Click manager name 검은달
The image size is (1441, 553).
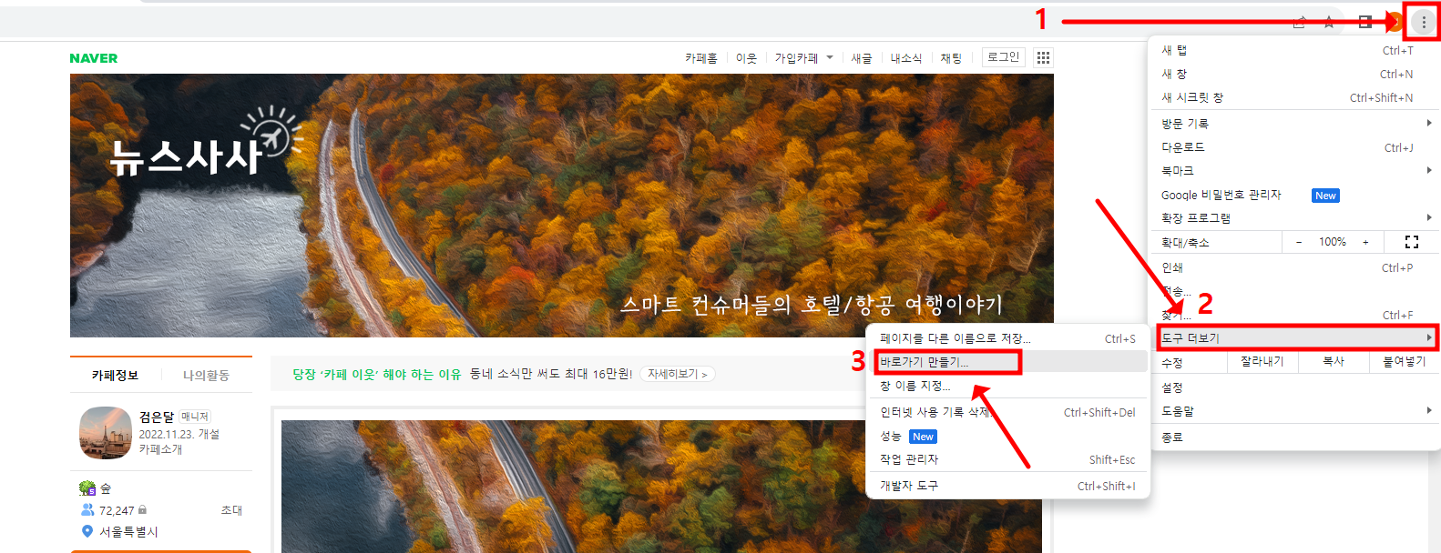156,417
